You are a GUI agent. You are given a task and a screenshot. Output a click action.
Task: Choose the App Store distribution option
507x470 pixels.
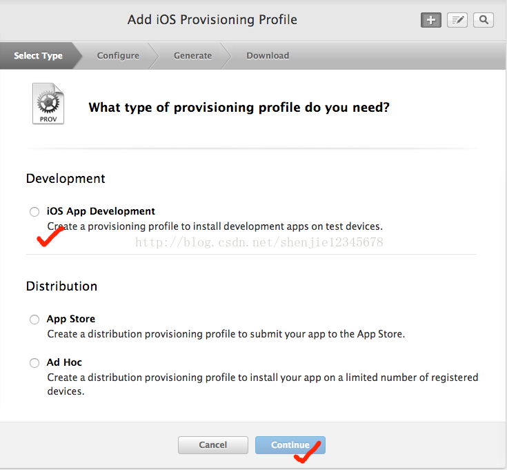34,320
